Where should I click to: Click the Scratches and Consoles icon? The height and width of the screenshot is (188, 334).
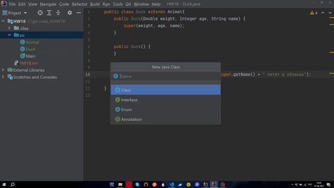point(10,77)
